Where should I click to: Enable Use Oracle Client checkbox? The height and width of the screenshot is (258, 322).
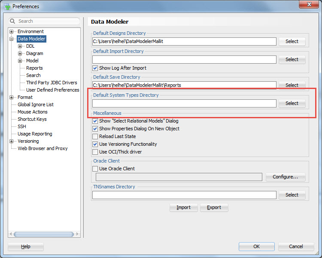click(x=95, y=169)
